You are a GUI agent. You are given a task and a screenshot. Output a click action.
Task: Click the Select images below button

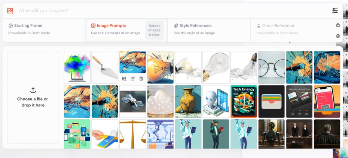pyautogui.click(x=154, y=30)
